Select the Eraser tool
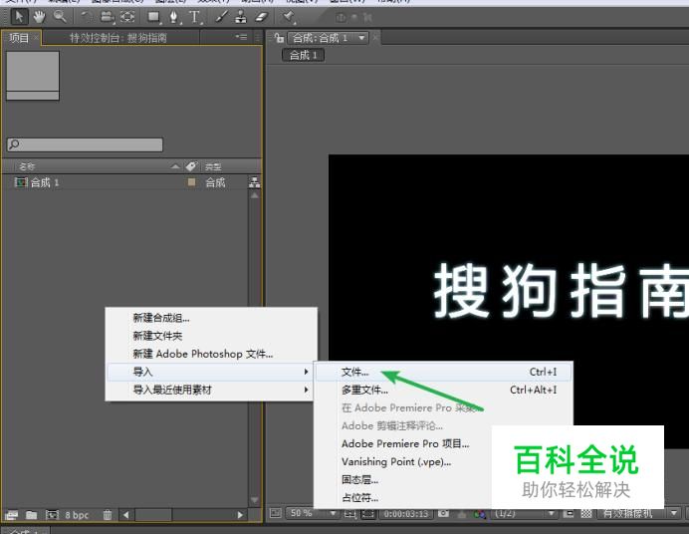This screenshot has width=689, height=534. click(262, 17)
